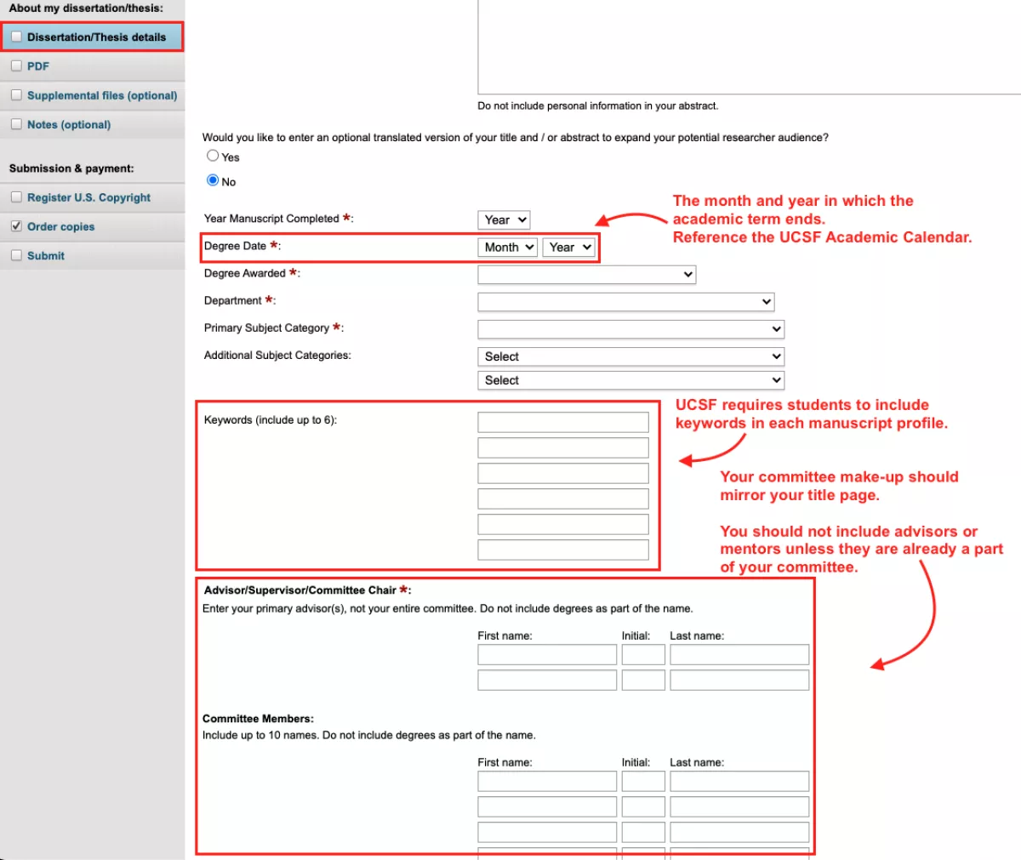Click third committee member Last name field
1021x860 pixels.
point(739,832)
